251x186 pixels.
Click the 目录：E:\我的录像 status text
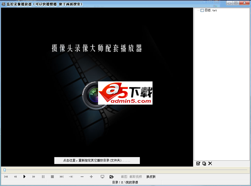click(125, 182)
